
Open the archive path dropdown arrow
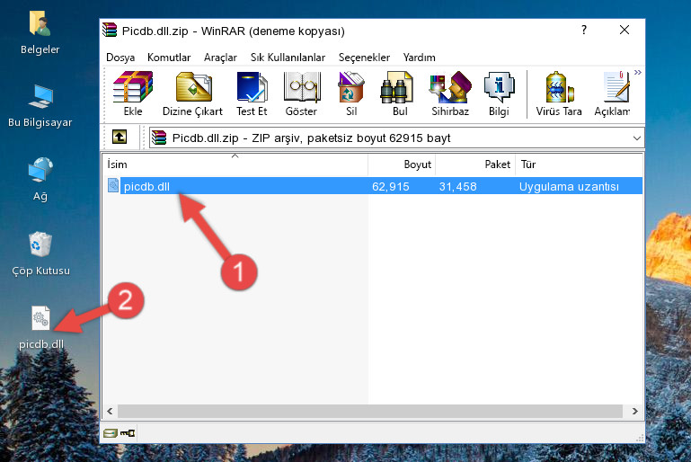point(637,138)
